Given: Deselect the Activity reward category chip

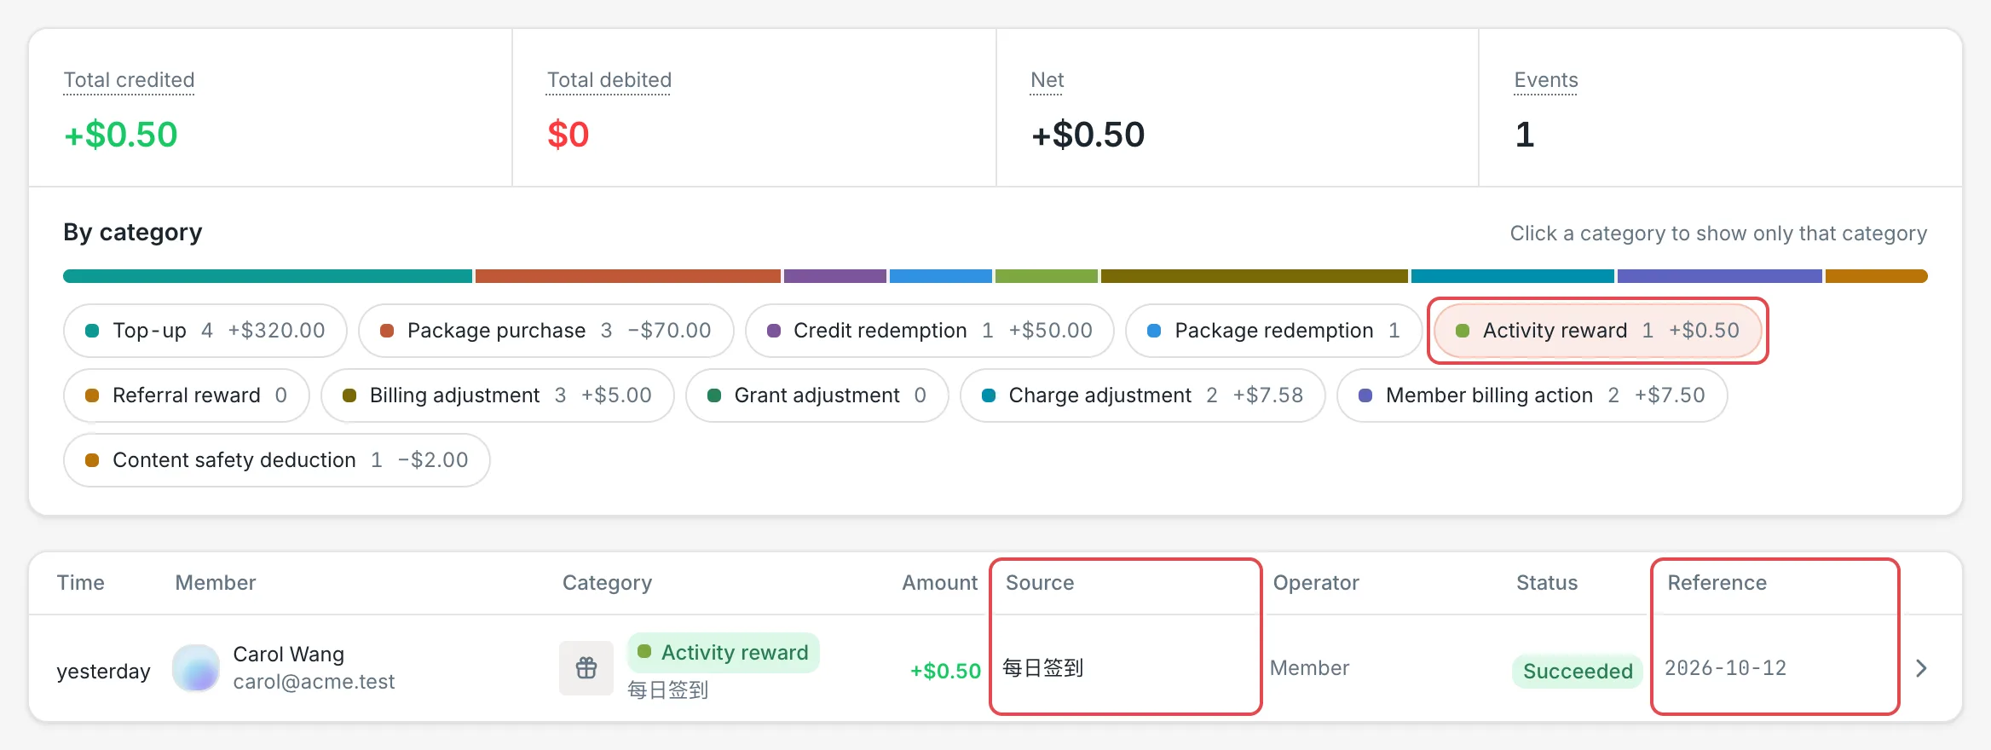Looking at the screenshot, I should coord(1598,331).
